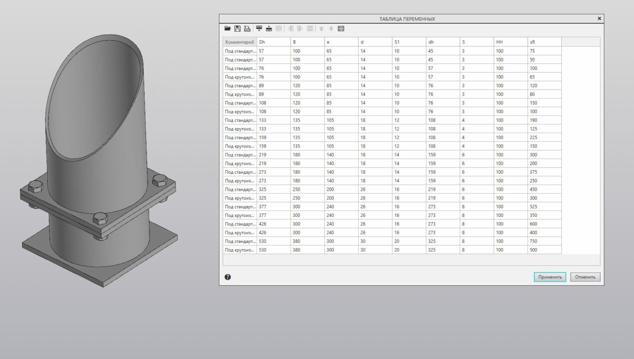Select dh cell in row with zR 190

(443, 120)
